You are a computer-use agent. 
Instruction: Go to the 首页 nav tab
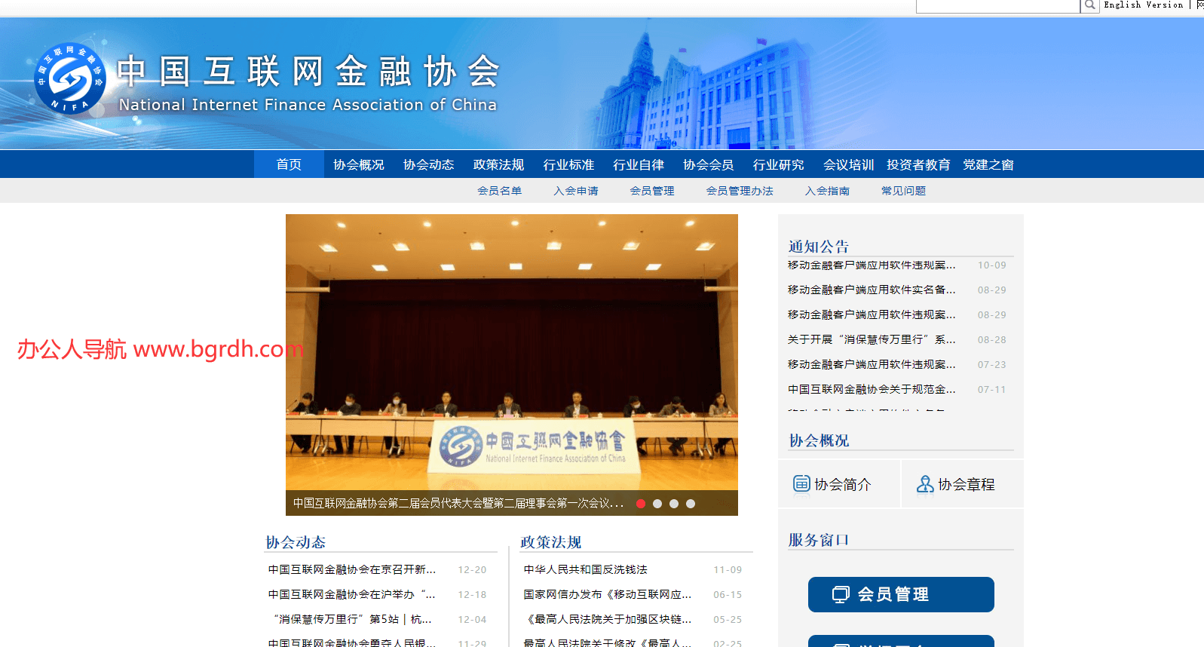(x=289, y=164)
